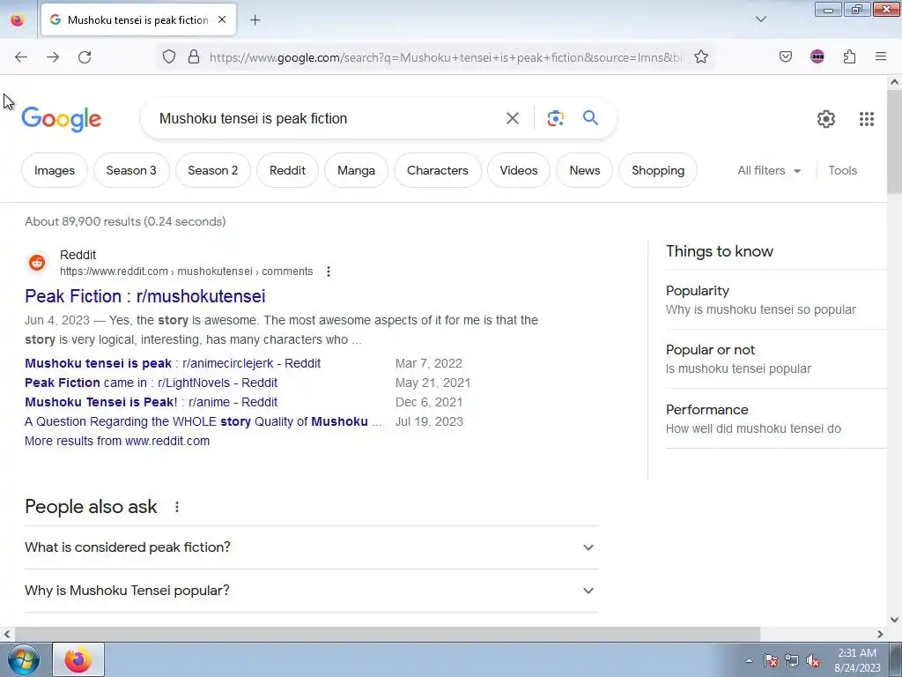Click 'More results from www.reddit.com'

click(117, 441)
